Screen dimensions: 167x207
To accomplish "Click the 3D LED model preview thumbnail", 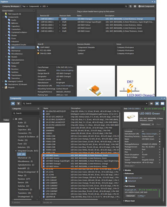I will click(96, 81).
